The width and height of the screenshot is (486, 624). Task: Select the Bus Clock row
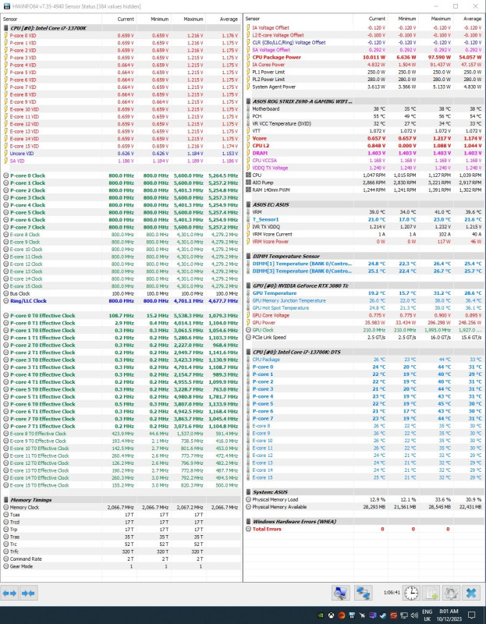(121, 293)
